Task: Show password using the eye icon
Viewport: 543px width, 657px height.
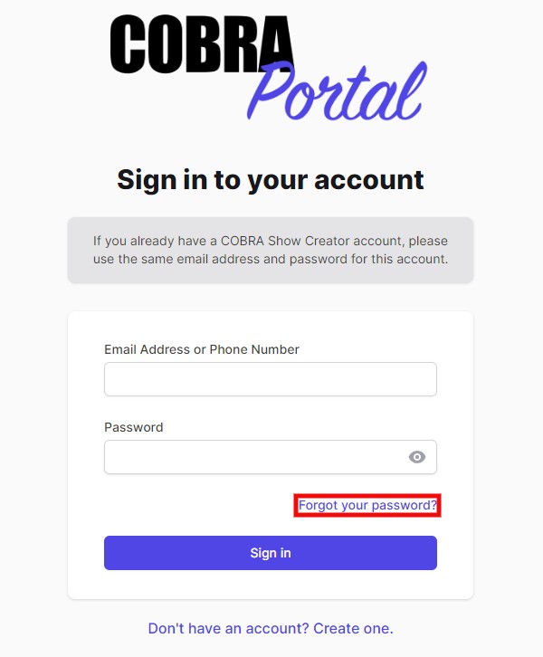Action: [x=416, y=457]
